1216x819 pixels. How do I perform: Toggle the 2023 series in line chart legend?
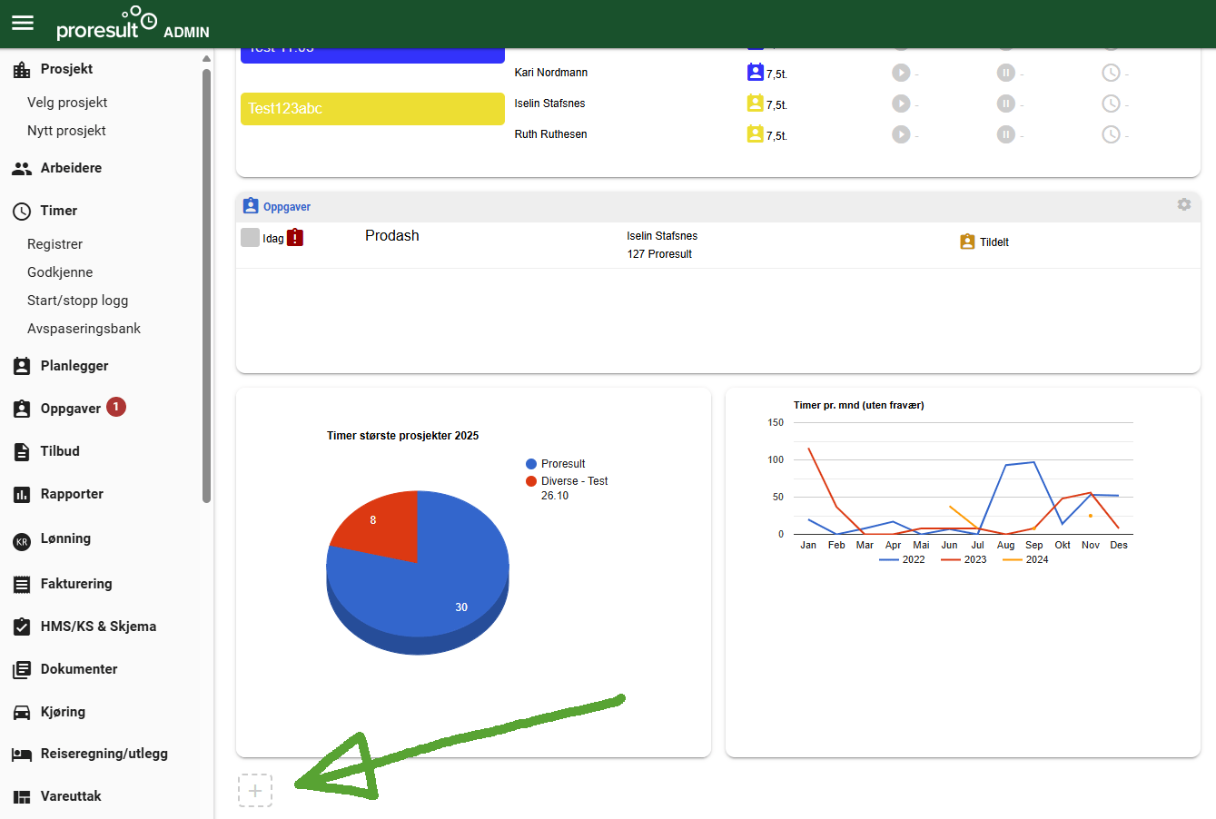pyautogui.click(x=964, y=560)
